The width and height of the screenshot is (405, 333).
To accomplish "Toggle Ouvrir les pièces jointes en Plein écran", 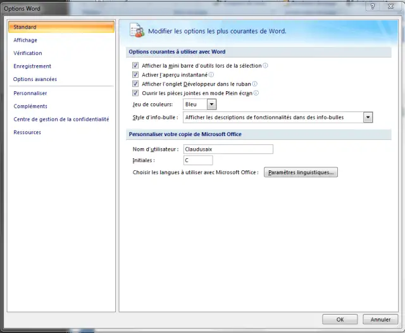I will coord(135,93).
